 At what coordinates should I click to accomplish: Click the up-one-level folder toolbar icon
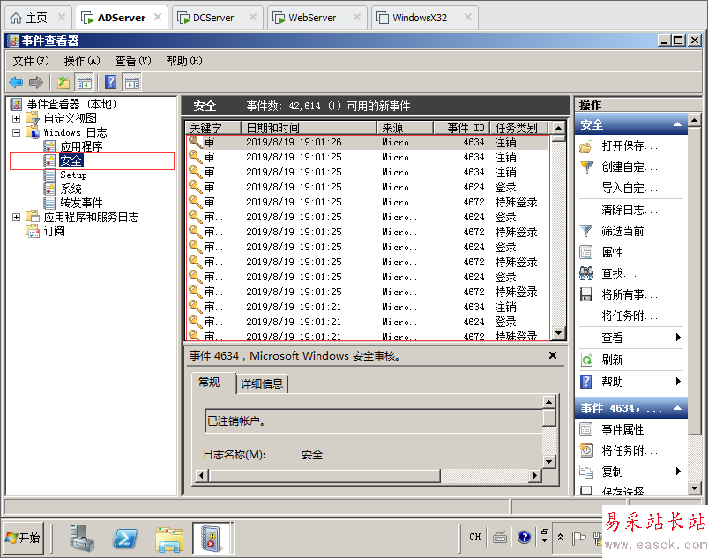(63, 82)
